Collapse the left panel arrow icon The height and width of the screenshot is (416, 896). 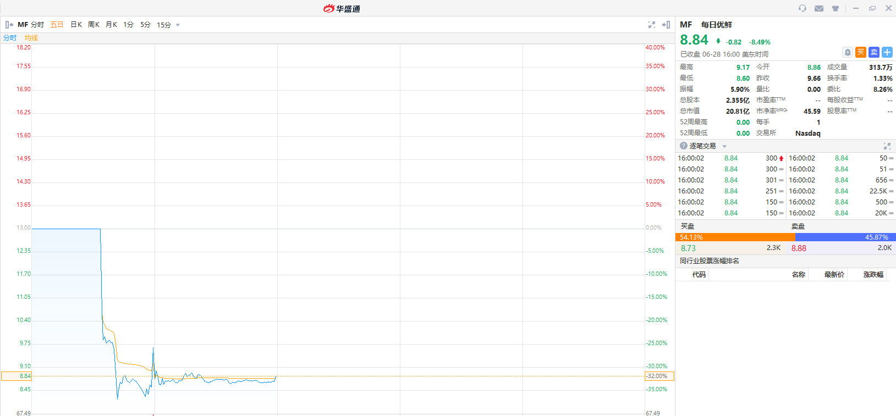[9, 25]
